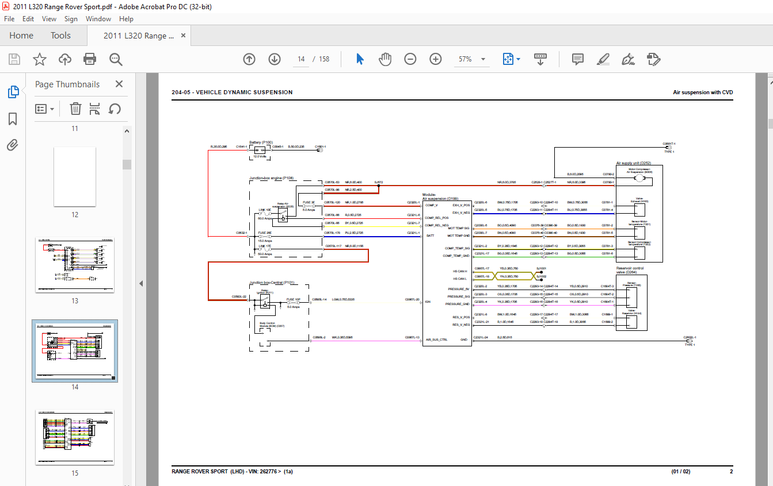Image resolution: width=773 pixels, height=486 pixels.
Task: Open the Bookmarks panel
Action: 13,118
